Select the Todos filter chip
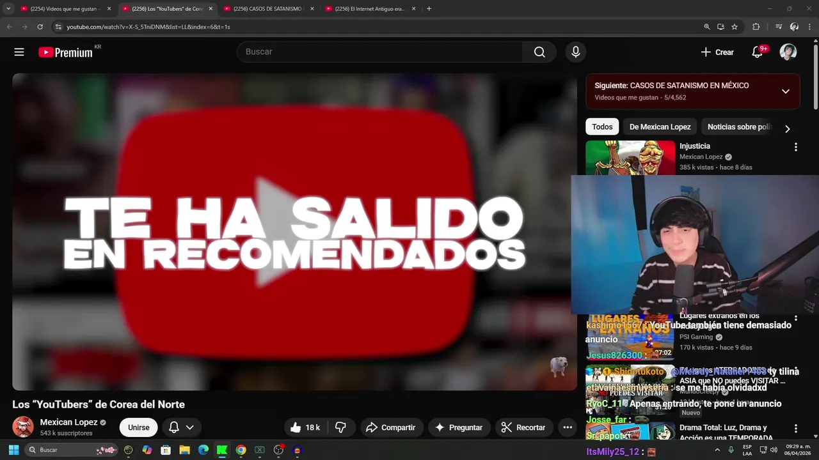This screenshot has width=819, height=460. click(602, 127)
